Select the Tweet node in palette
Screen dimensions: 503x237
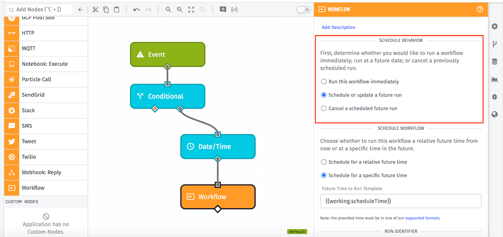46,142
